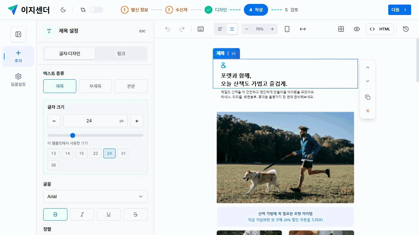Open grid layout icon
This screenshot has width=419, height=235.
coord(341,29)
